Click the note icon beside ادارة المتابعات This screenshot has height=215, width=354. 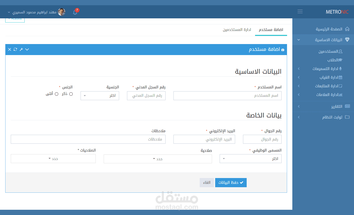pos(341,86)
